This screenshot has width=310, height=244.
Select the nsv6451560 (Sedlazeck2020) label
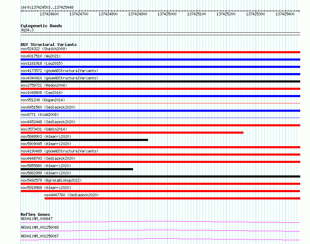pyautogui.click(x=48, y=107)
